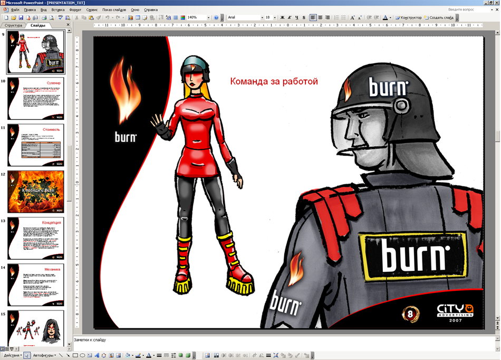The image size is (501, 360).
Task: Select the Line drawing tool
Action: pos(61,355)
